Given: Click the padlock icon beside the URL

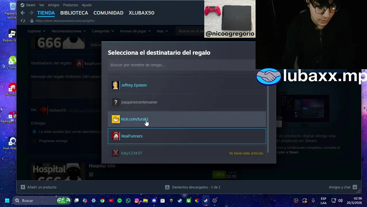Looking at the screenshot, I should (32, 21).
